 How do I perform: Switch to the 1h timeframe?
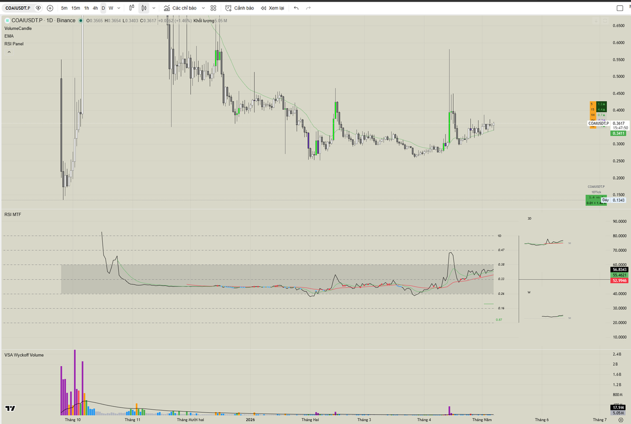click(86, 8)
